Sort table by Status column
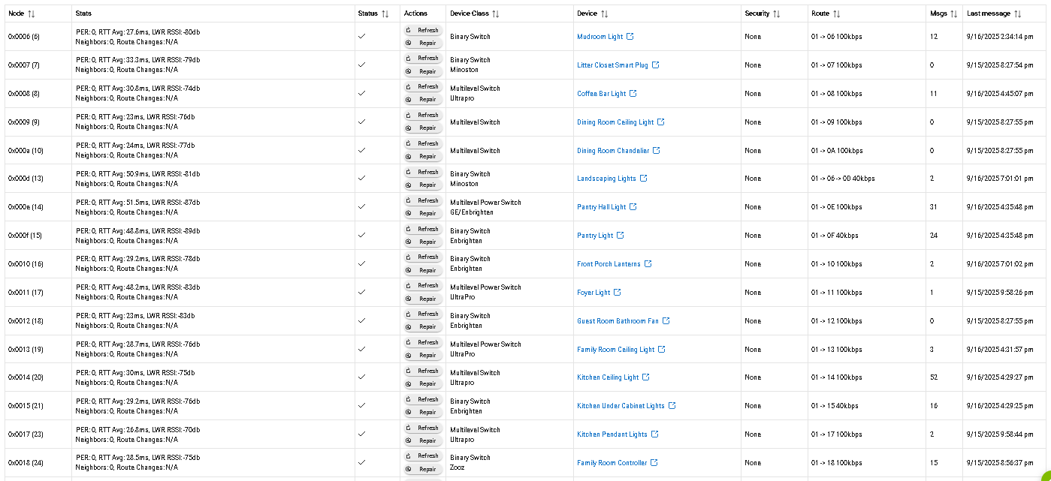 click(x=385, y=14)
